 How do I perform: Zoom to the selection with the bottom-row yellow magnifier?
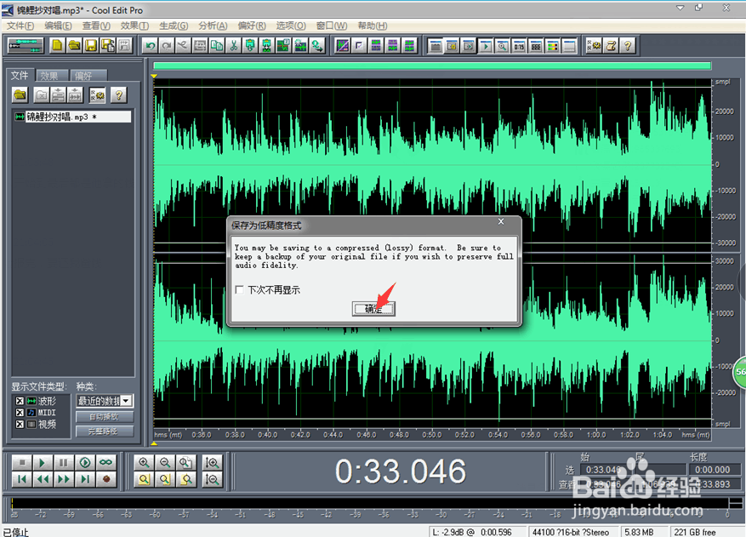tap(144, 479)
